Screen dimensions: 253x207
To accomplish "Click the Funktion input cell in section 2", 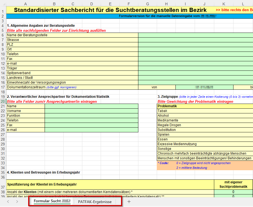I will pyautogui.click(x=91, y=116).
